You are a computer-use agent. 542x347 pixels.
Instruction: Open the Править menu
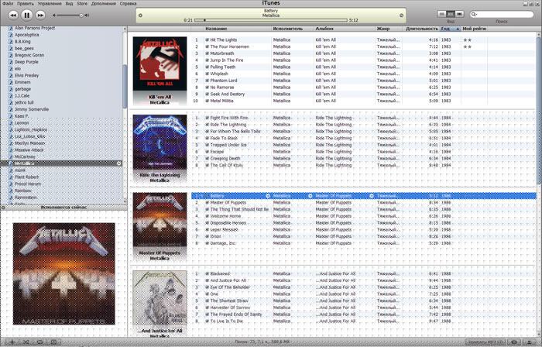tap(26, 3)
